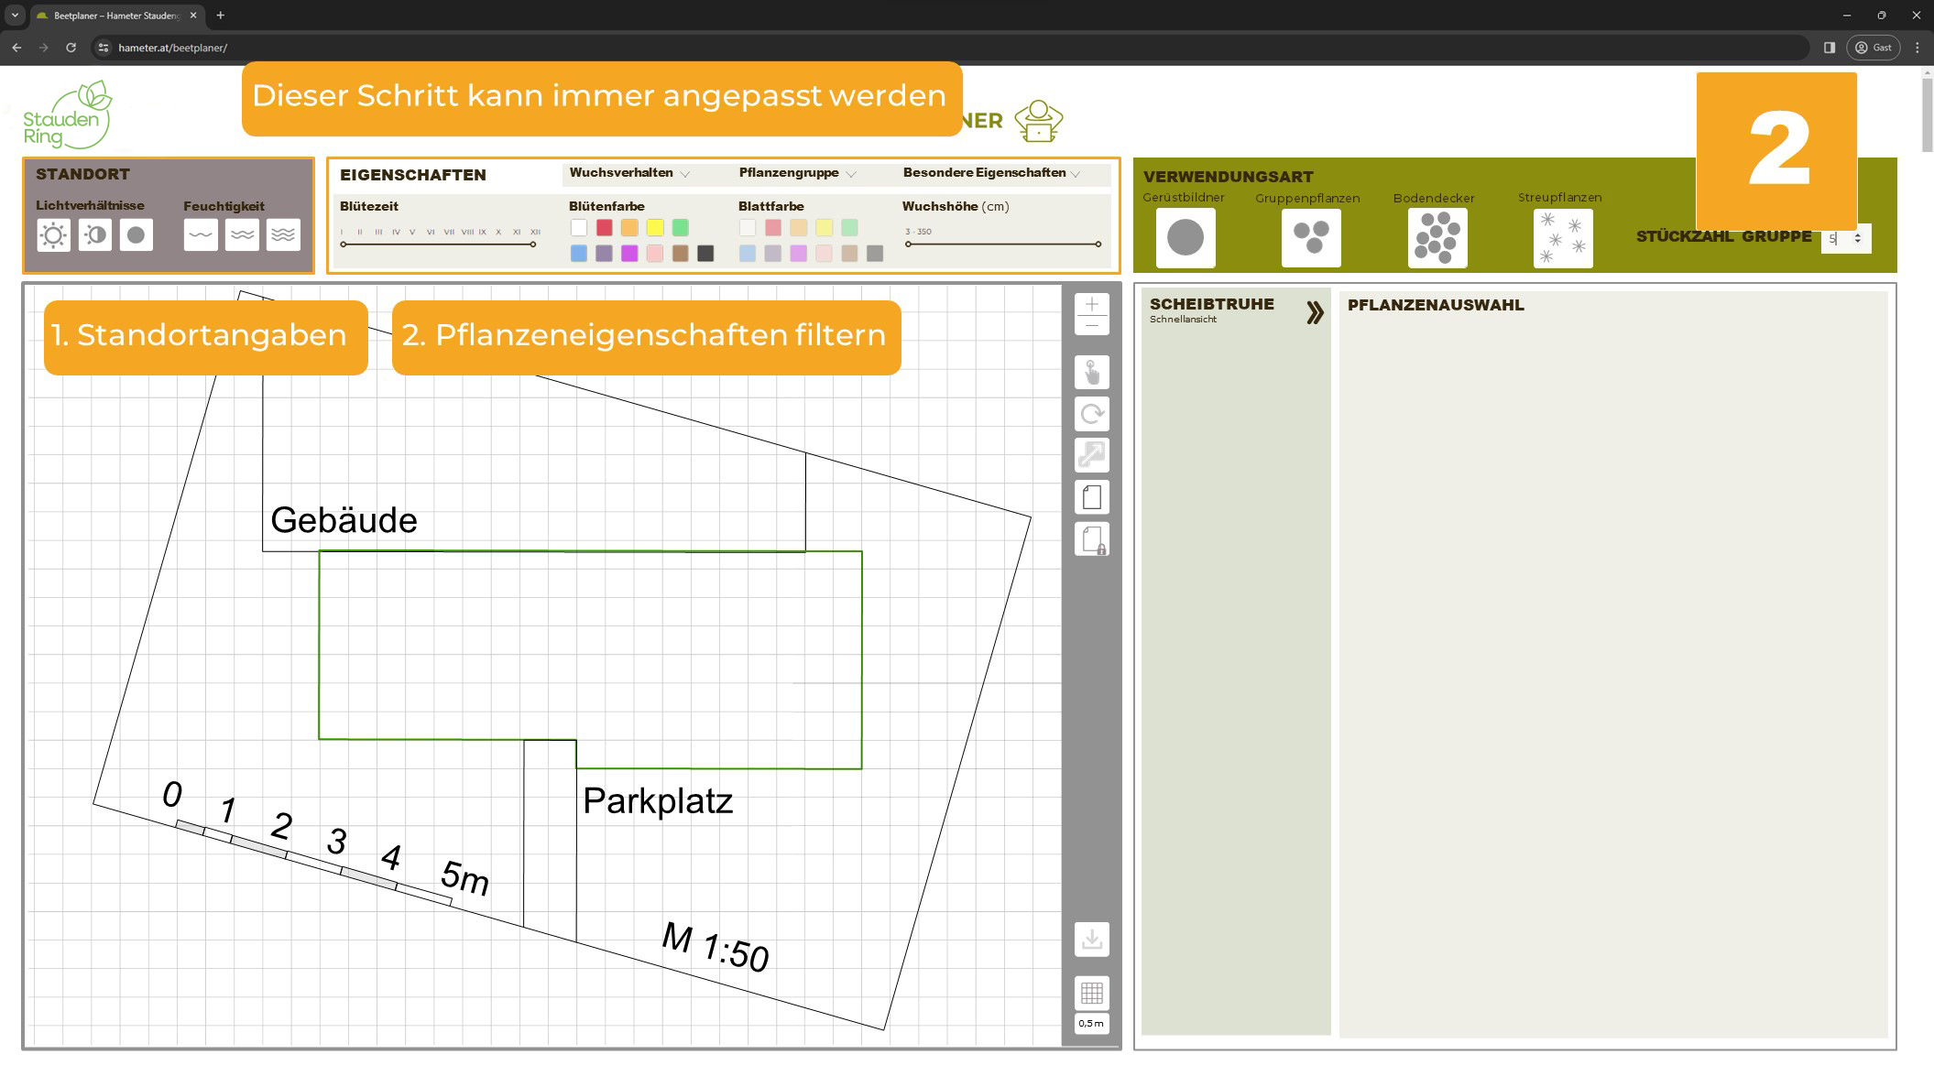Pick the red Blütenfarbe swatch

tap(604, 227)
